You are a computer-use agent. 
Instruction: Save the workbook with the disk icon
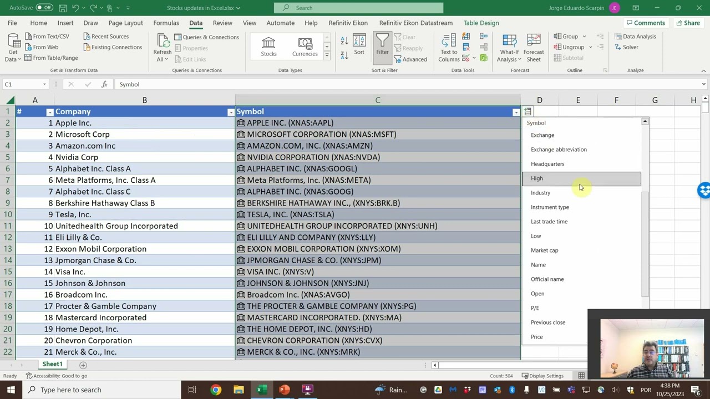63,8
